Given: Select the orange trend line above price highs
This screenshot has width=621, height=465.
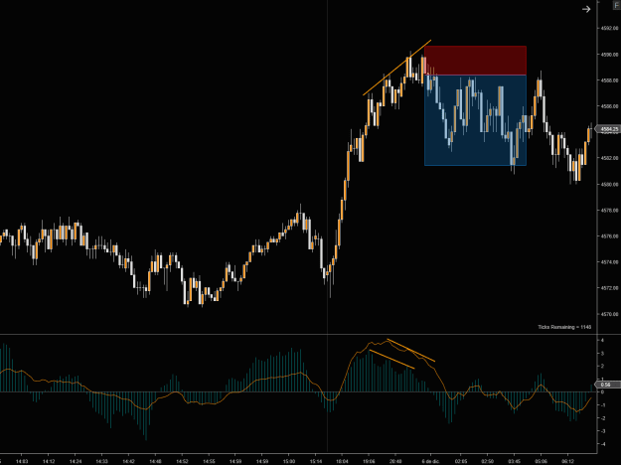Looking at the screenshot, I should coord(396,68).
